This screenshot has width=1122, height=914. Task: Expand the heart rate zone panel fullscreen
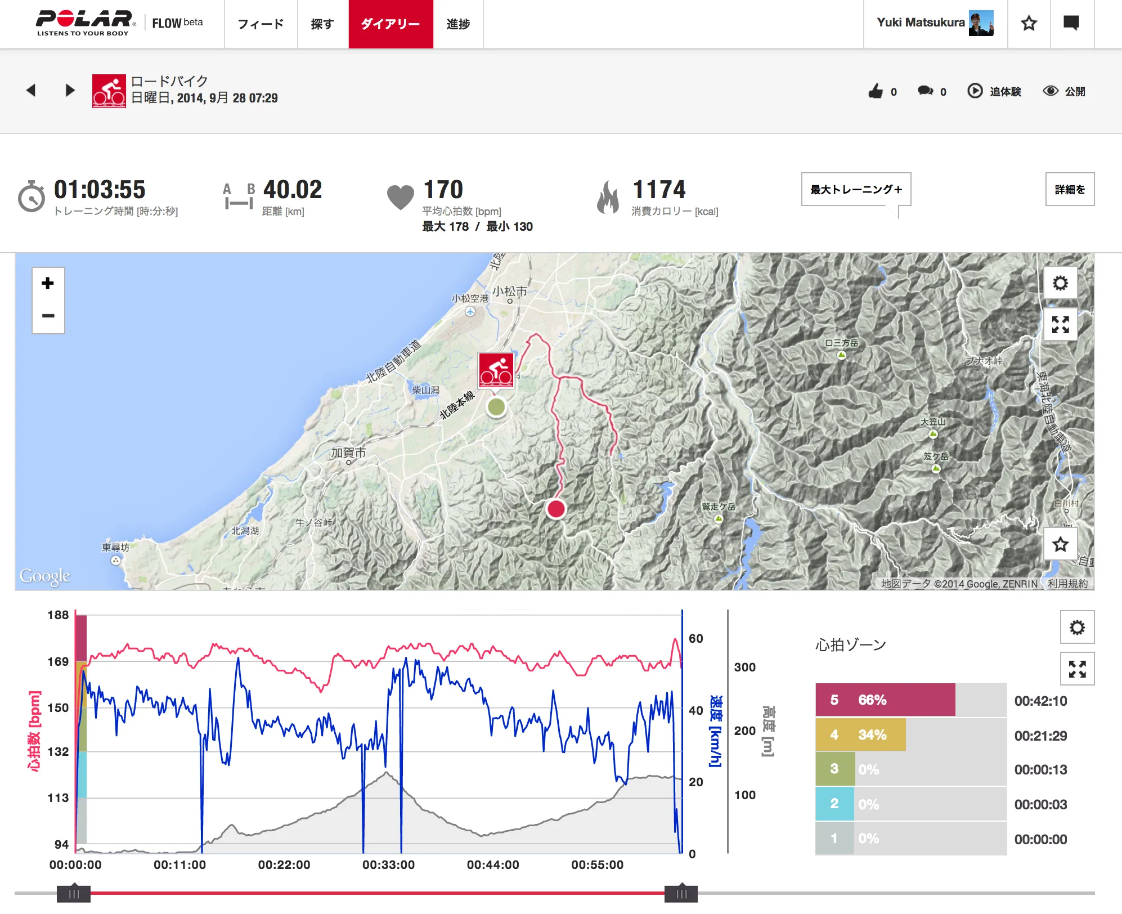coord(1077,669)
